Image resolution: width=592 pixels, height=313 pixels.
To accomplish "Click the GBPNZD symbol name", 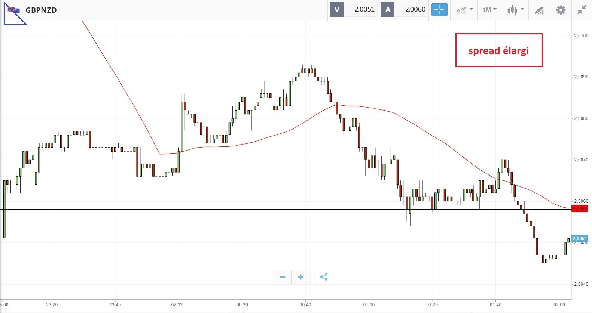I will [x=41, y=10].
